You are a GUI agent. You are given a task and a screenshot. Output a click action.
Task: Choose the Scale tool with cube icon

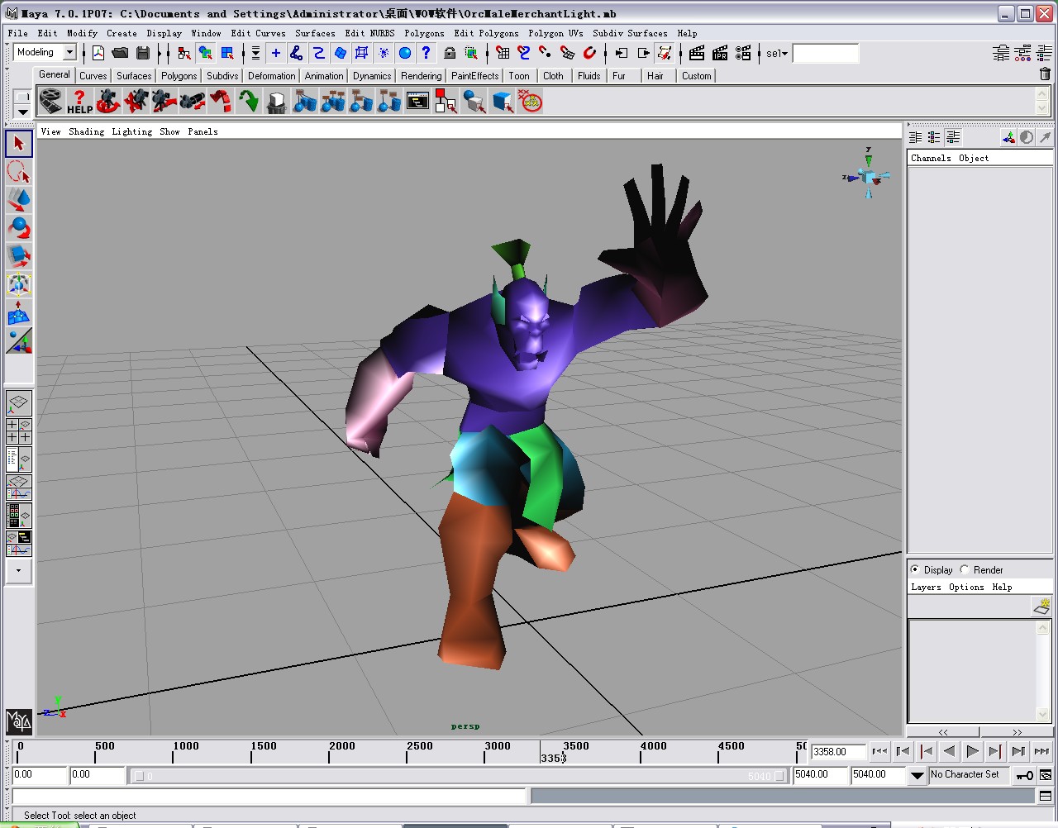[x=19, y=256]
